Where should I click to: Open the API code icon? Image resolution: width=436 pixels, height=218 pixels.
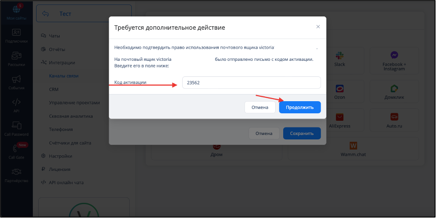coord(16,103)
